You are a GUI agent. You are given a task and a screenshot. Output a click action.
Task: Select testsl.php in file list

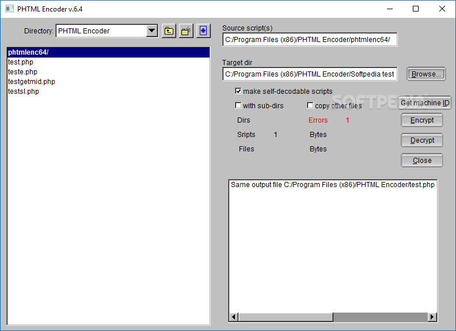click(x=108, y=92)
